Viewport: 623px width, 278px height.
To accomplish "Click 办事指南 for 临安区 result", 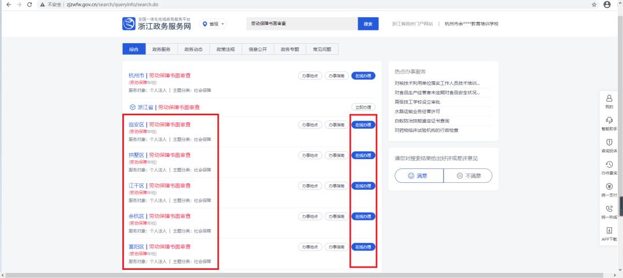I will [336, 125].
